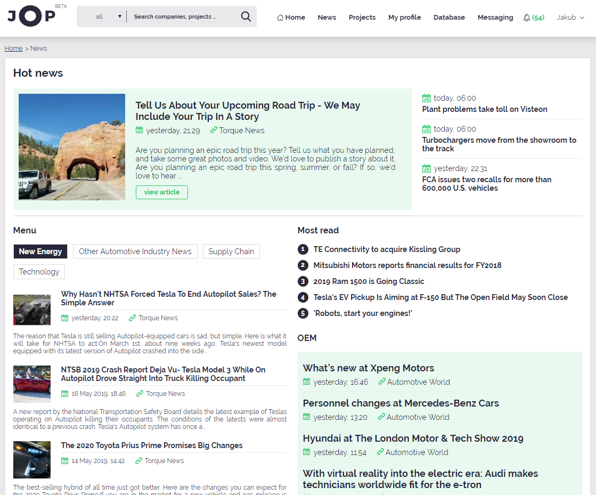Viewport: 596px width, 495px height.
Task: Click link icon beside Torque News in hot article
Action: coord(214,130)
